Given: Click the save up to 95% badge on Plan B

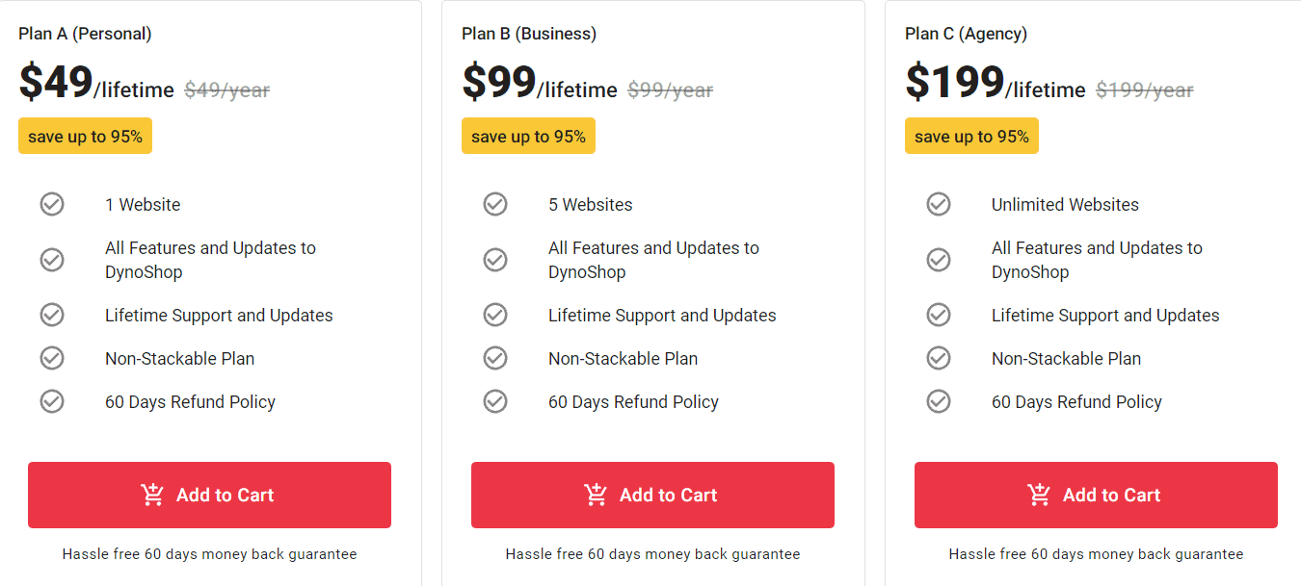Looking at the screenshot, I should pyautogui.click(x=528, y=136).
